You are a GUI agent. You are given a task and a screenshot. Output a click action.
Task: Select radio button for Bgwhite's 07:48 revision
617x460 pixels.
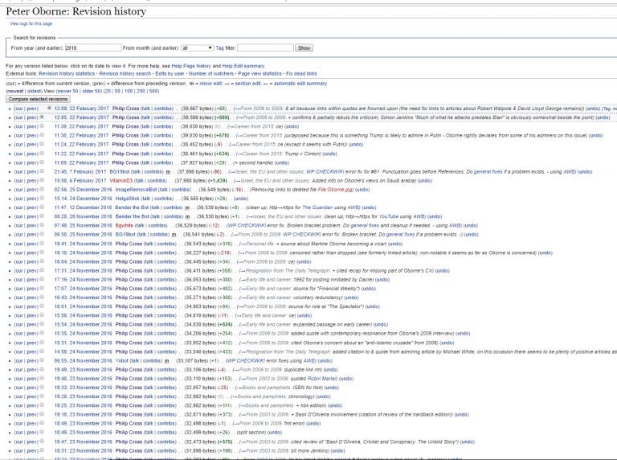[x=41, y=225]
